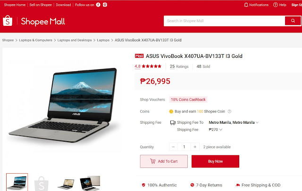The image size is (302, 191).
Task: Open Shopee Instagram page icon
Action: (105, 5)
